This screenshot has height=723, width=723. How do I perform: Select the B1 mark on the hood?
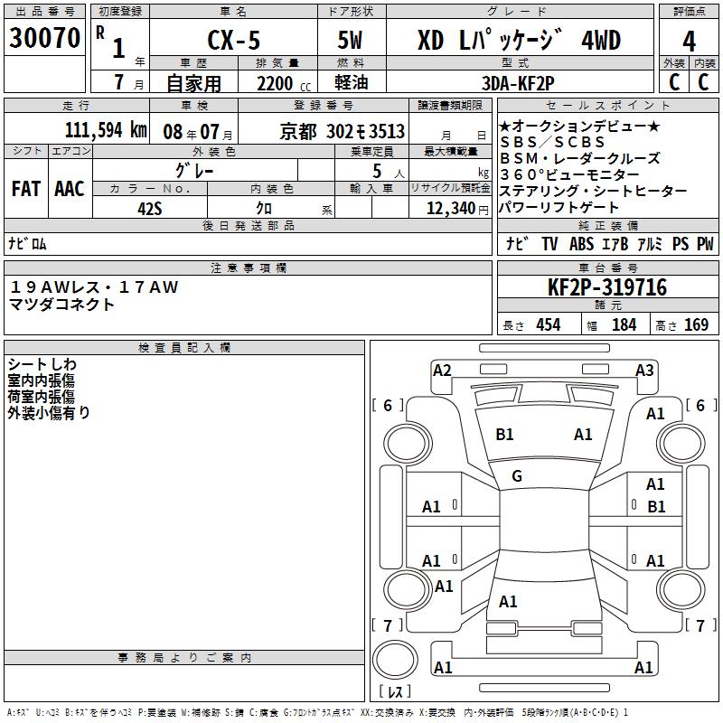[504, 435]
